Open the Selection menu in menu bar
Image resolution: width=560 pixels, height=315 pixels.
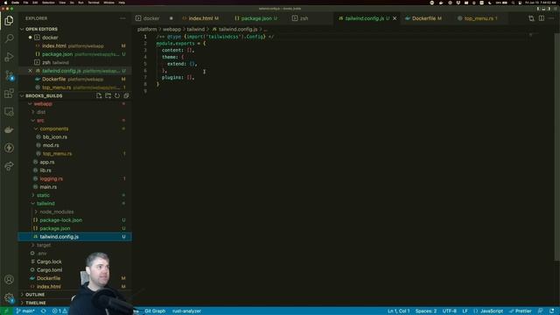point(48,3)
